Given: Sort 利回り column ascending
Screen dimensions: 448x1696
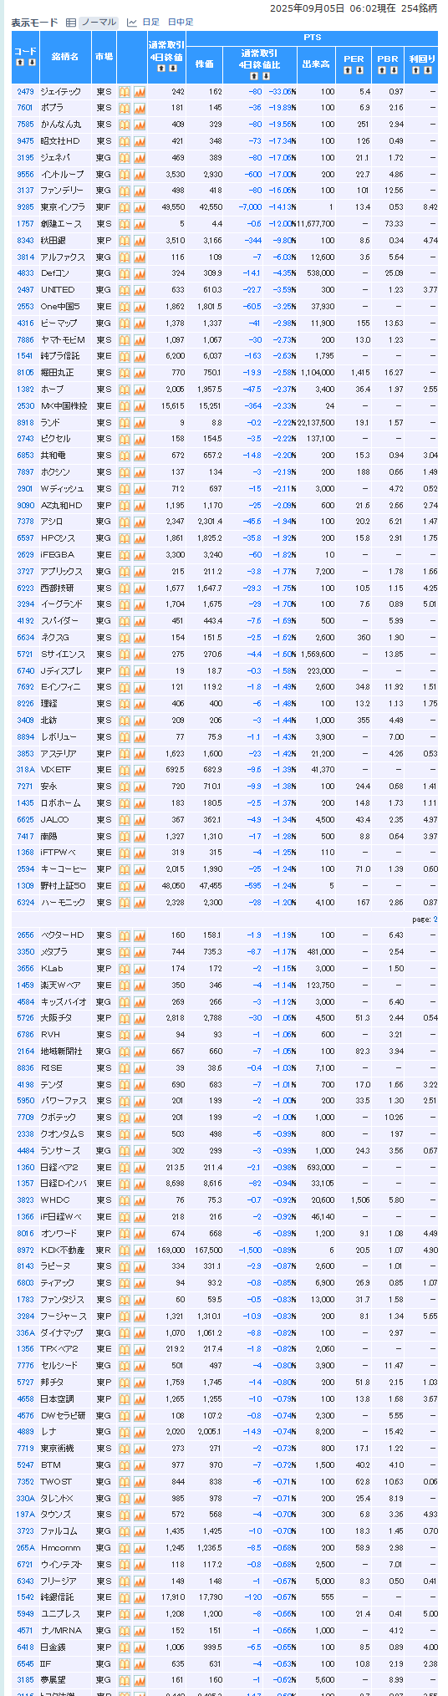Looking at the screenshot, I should pos(416,70).
